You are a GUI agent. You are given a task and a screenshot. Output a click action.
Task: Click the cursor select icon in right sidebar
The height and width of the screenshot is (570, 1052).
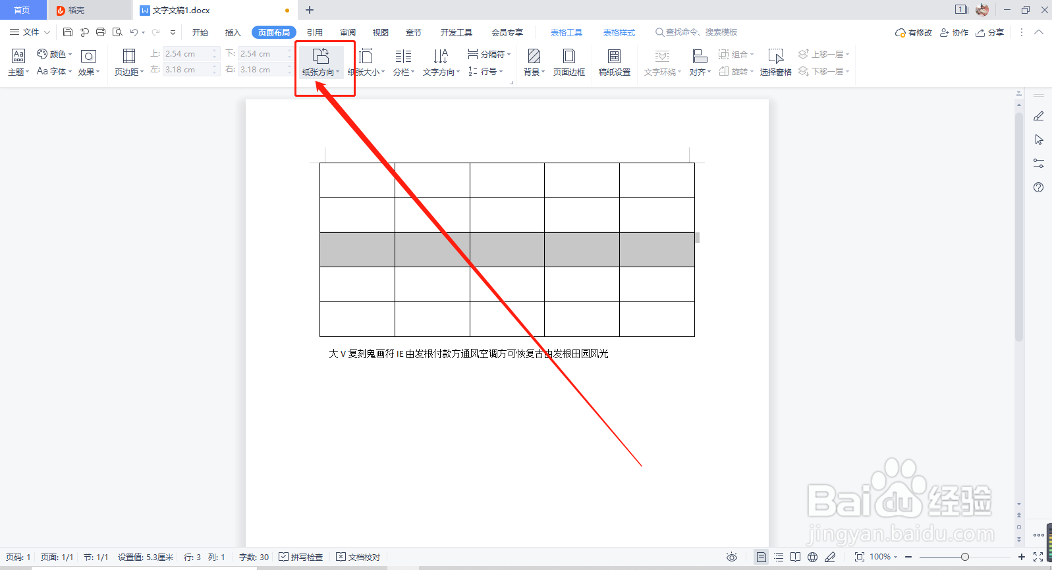(x=1039, y=140)
